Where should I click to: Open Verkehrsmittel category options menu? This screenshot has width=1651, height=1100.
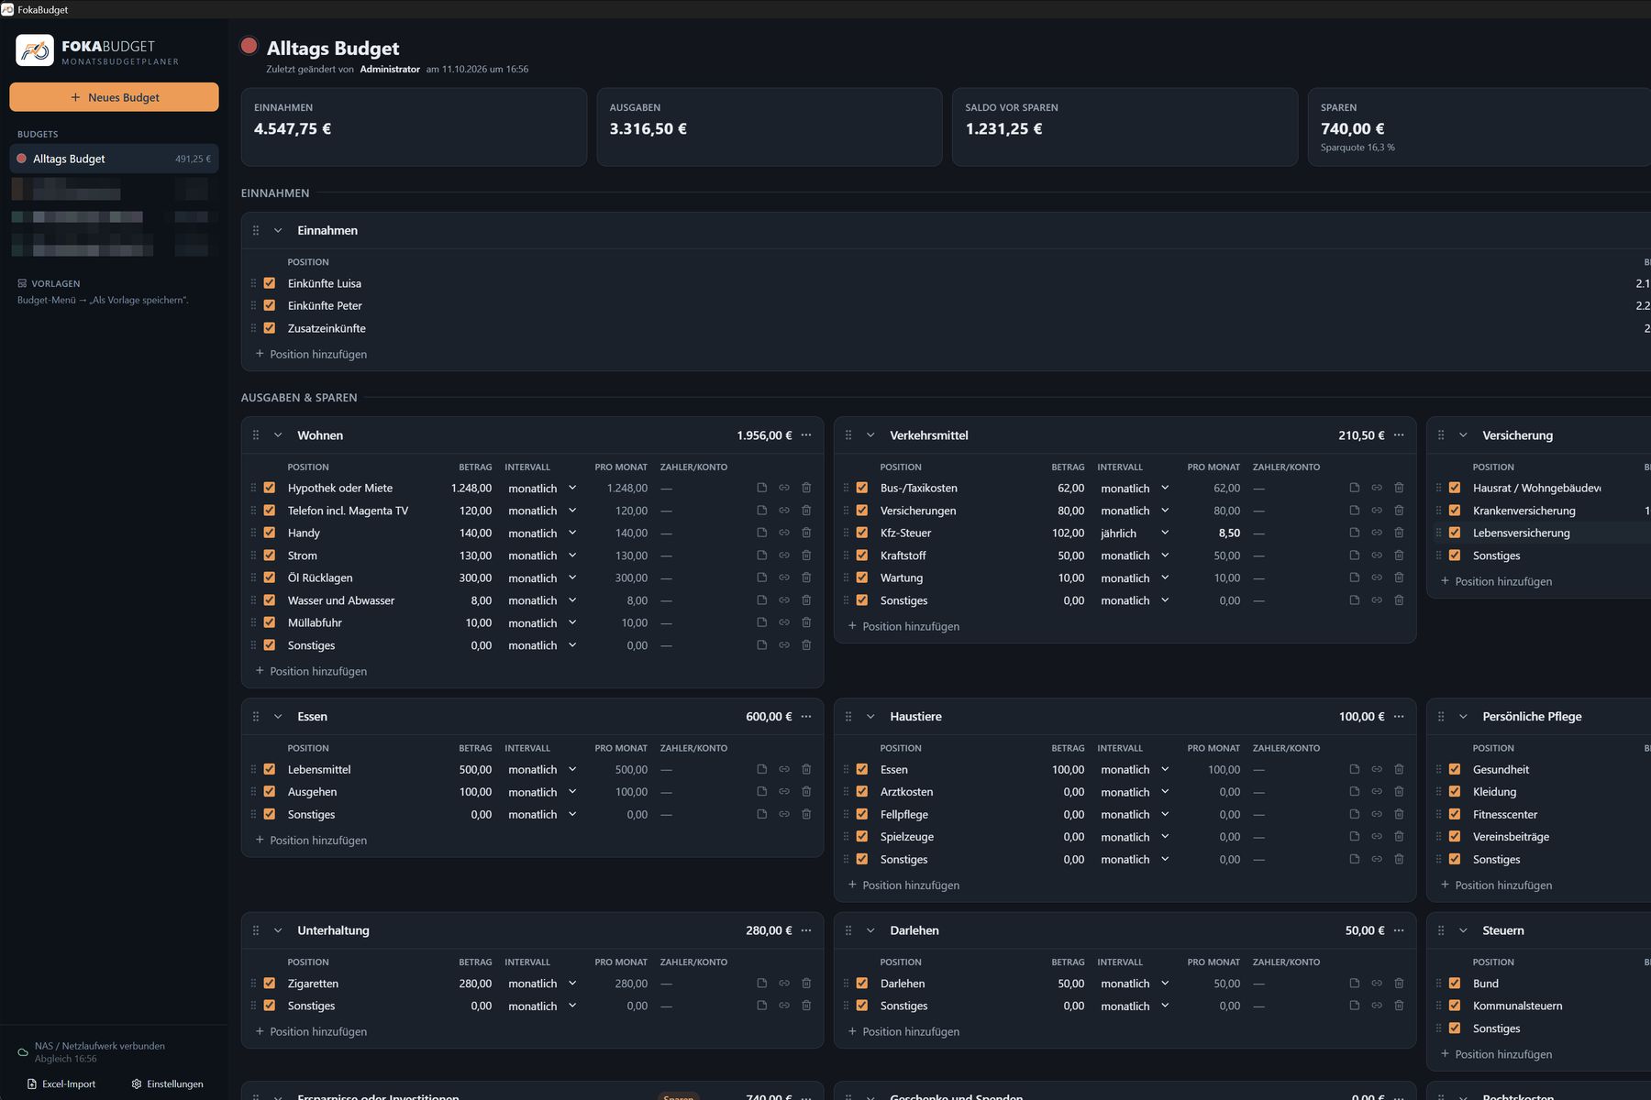pos(1399,435)
